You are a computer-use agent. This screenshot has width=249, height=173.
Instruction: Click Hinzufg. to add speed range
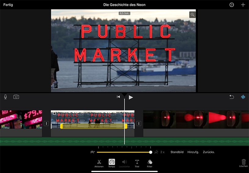point(193,152)
